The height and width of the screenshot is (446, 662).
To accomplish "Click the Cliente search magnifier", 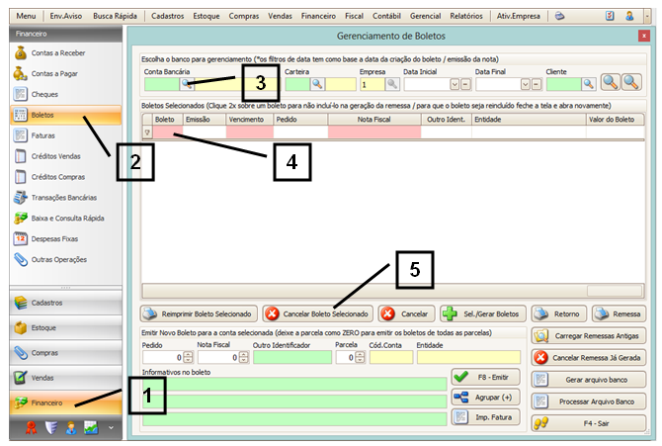I will (x=588, y=84).
